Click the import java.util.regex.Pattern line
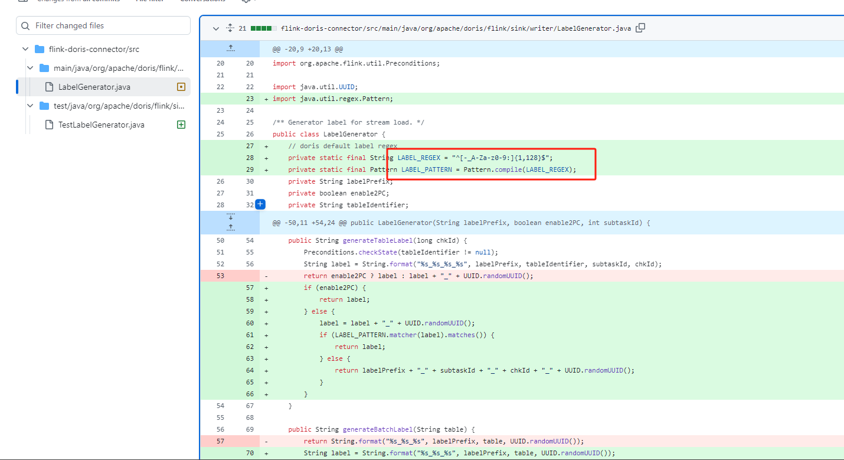Screen dimensions: 844x460 [x=333, y=99]
